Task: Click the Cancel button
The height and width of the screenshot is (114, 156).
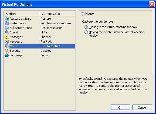Action: pyautogui.click(x=142, y=108)
